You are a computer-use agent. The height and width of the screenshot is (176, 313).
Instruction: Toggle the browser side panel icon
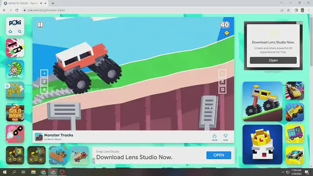(296, 10)
